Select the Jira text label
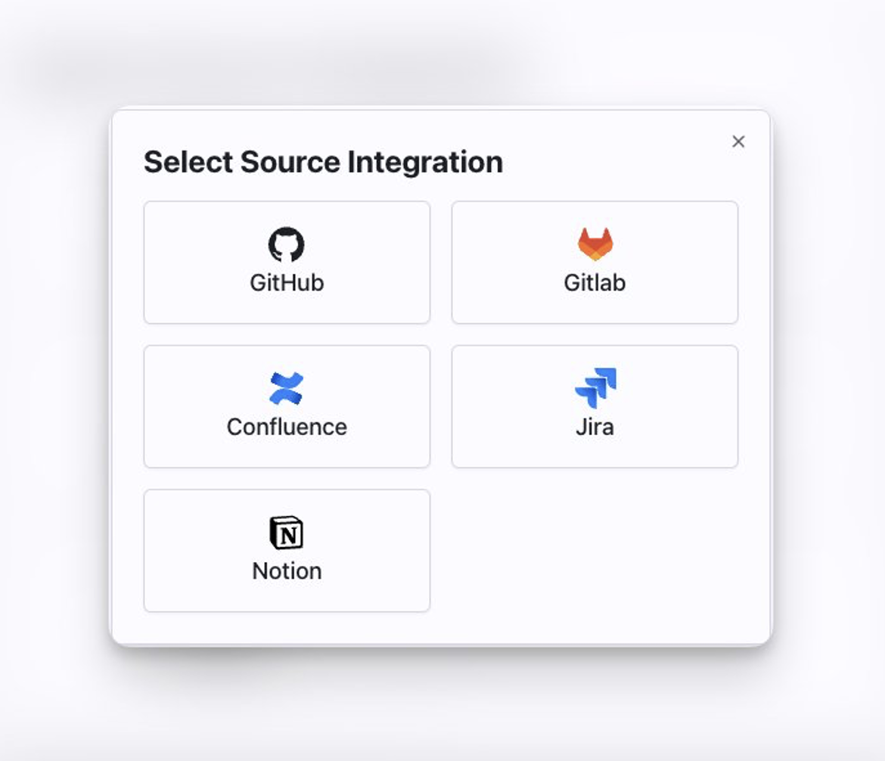Viewport: 885px width, 761px height. pos(595,427)
